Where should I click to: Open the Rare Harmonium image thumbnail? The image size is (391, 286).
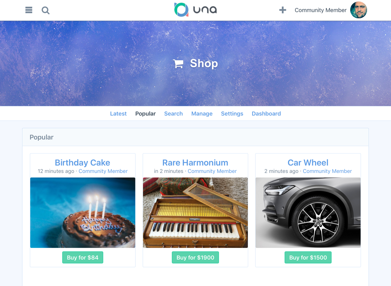[x=195, y=212]
